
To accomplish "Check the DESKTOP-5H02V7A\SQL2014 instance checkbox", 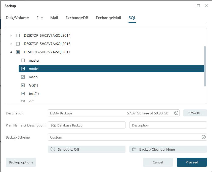I will (x=18, y=35).
